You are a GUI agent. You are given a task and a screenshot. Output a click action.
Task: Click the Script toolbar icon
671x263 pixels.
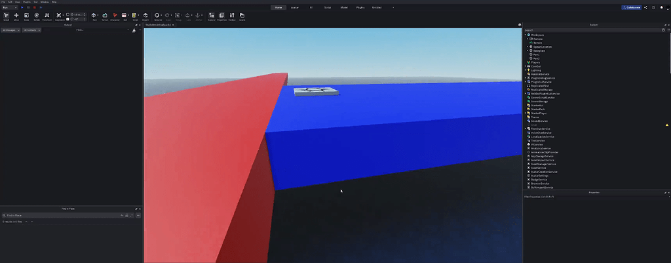(134, 16)
